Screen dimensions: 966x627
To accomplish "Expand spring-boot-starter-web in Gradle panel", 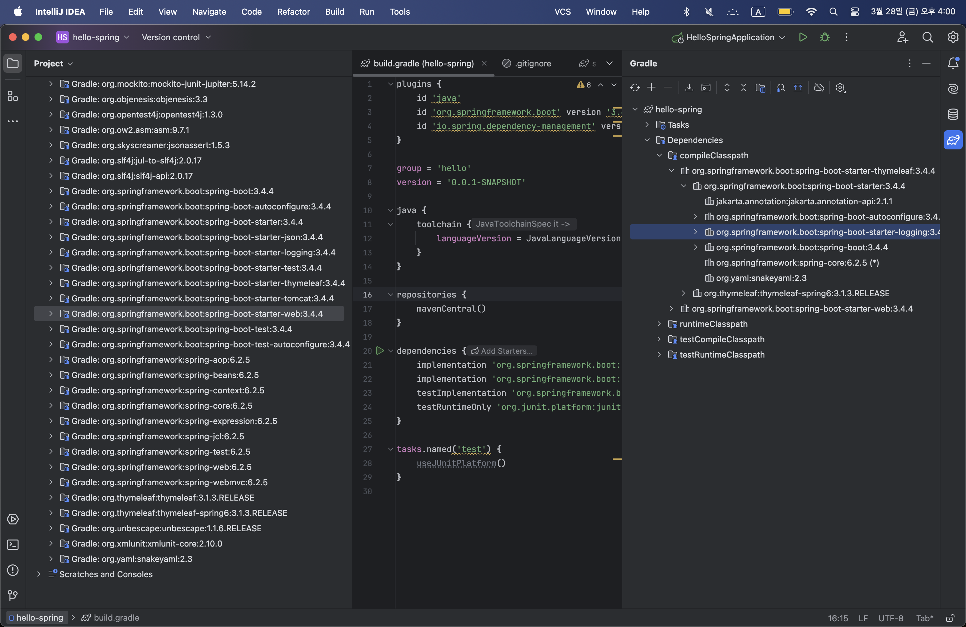I will (671, 309).
